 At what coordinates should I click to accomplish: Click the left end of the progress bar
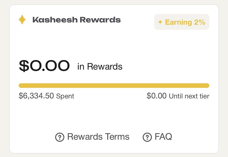(21, 86)
